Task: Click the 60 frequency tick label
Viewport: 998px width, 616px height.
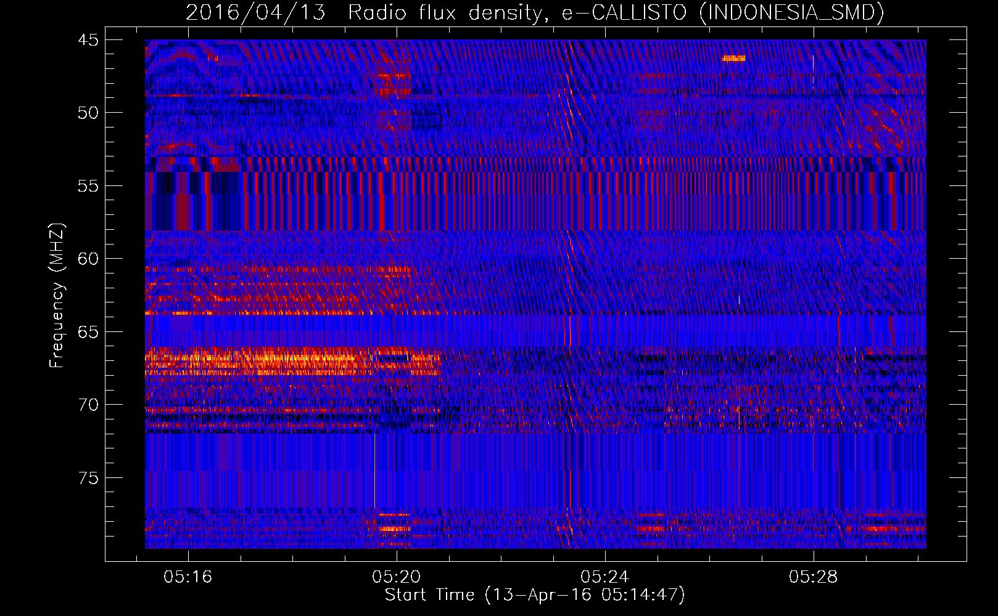Action: pyautogui.click(x=88, y=259)
